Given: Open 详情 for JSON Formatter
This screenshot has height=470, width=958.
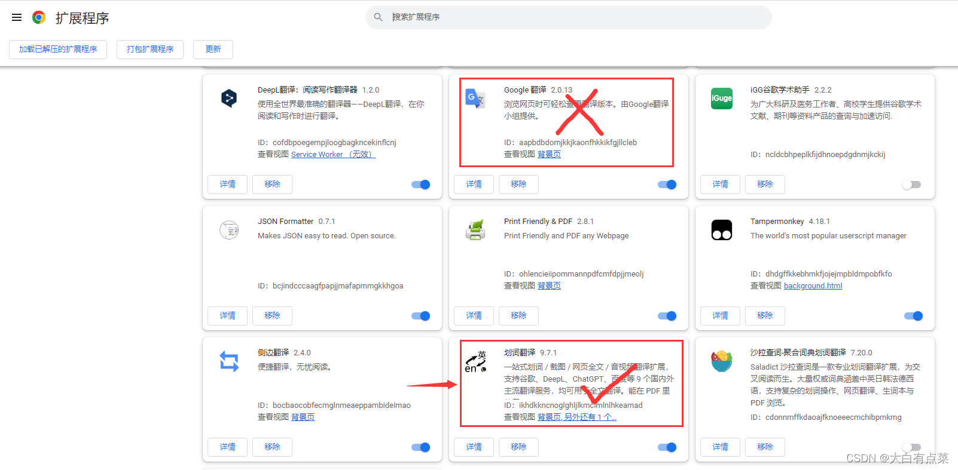Looking at the screenshot, I should [x=227, y=316].
